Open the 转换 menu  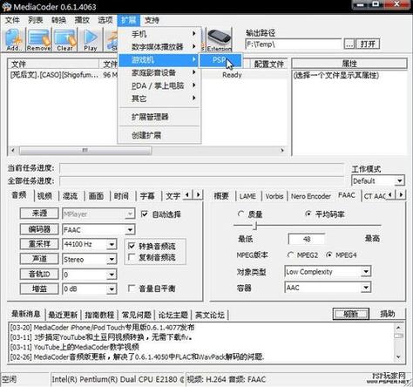(x=58, y=20)
